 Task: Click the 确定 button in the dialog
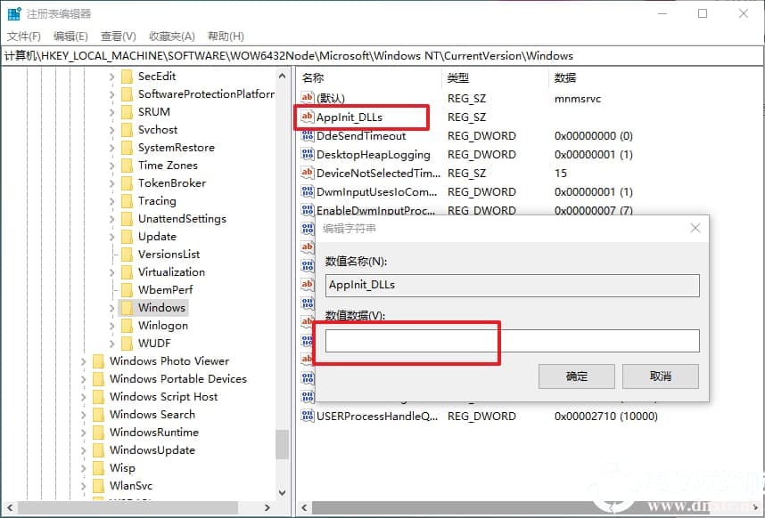(576, 376)
